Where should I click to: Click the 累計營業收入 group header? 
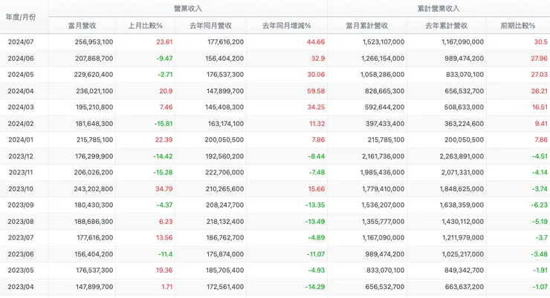click(x=439, y=9)
